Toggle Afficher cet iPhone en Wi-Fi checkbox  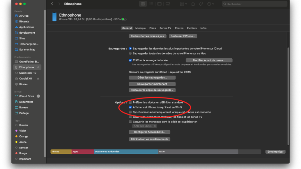pyautogui.click(x=130, y=107)
